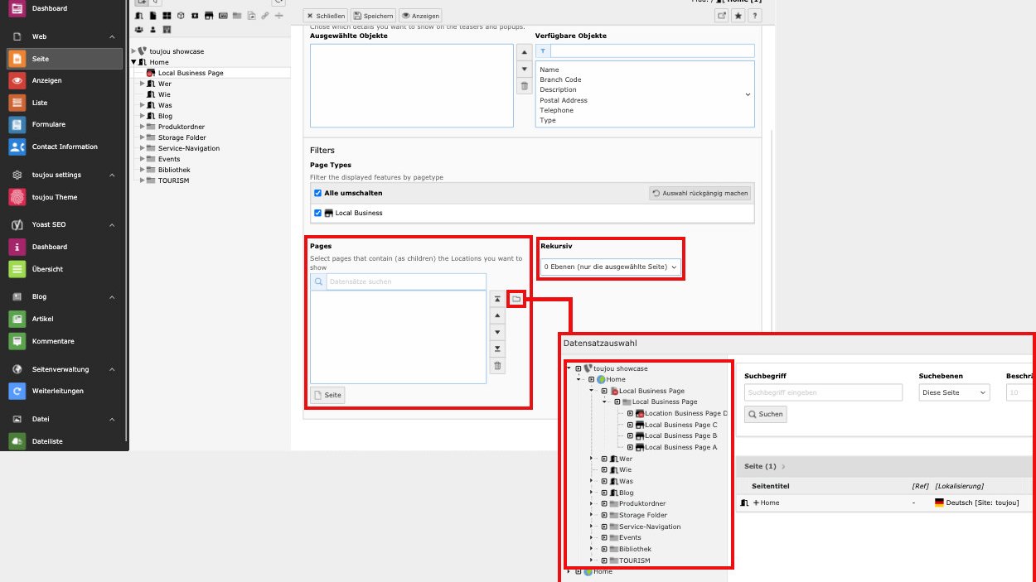1036x582 pixels.
Task: Open the Rekursiv levels dropdown
Action: coord(610,267)
